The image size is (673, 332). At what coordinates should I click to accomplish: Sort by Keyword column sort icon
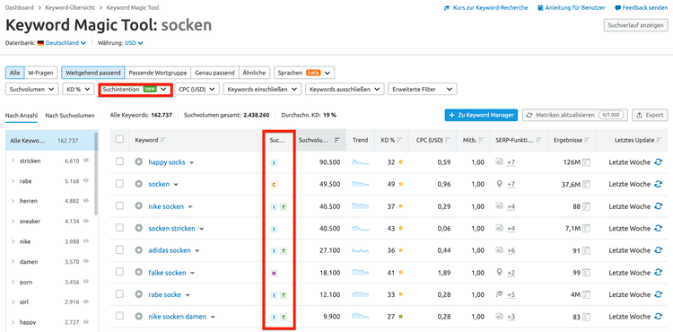point(163,140)
